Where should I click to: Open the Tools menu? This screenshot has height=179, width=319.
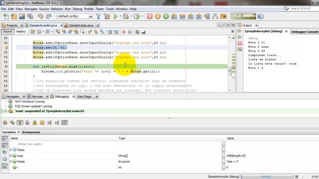pos(110,9)
